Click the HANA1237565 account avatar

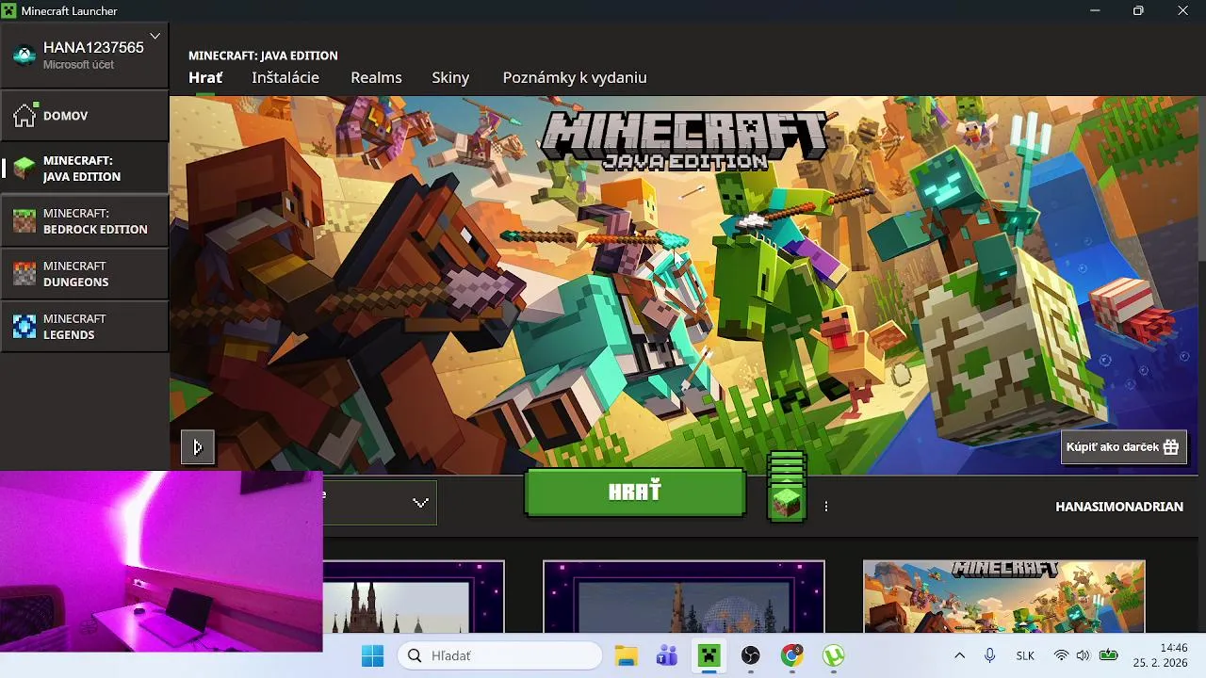(x=24, y=55)
